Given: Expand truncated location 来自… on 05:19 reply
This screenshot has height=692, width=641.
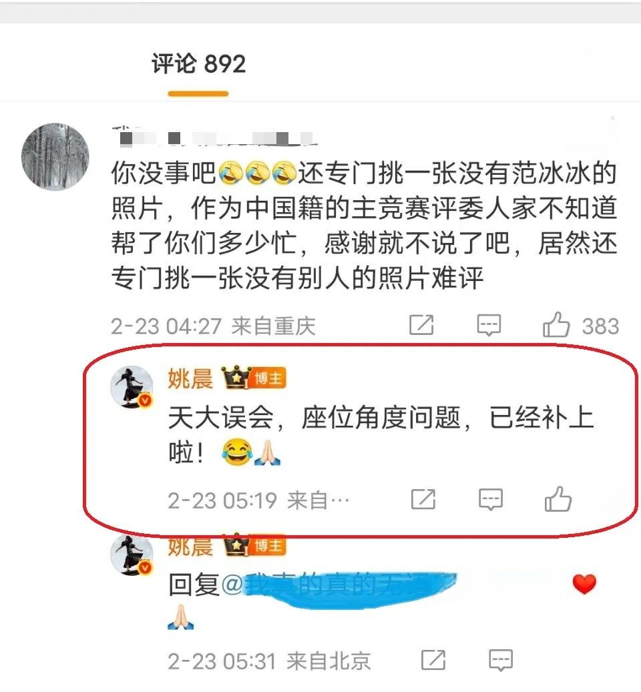Looking at the screenshot, I should [x=318, y=500].
